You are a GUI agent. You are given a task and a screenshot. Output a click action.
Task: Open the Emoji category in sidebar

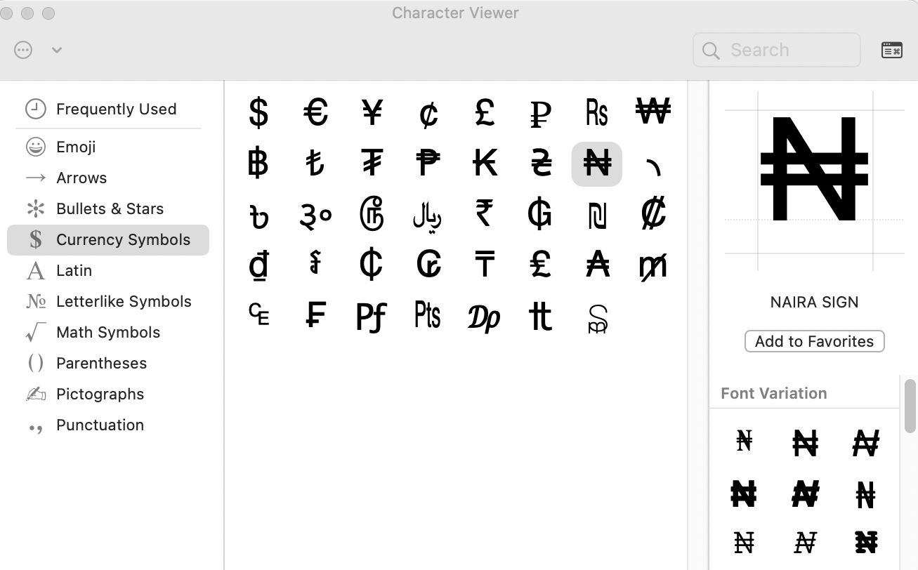[x=77, y=147]
